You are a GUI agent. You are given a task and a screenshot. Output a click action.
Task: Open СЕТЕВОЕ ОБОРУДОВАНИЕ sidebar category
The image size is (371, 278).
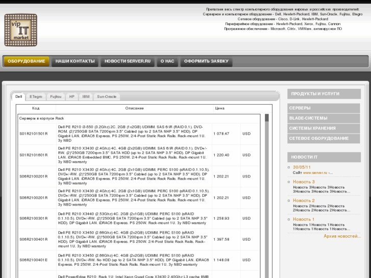click(x=324, y=139)
